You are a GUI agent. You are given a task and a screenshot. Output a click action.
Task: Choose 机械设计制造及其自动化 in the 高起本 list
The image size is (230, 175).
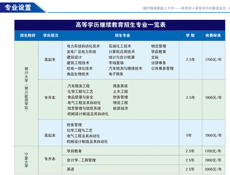[x=87, y=142]
